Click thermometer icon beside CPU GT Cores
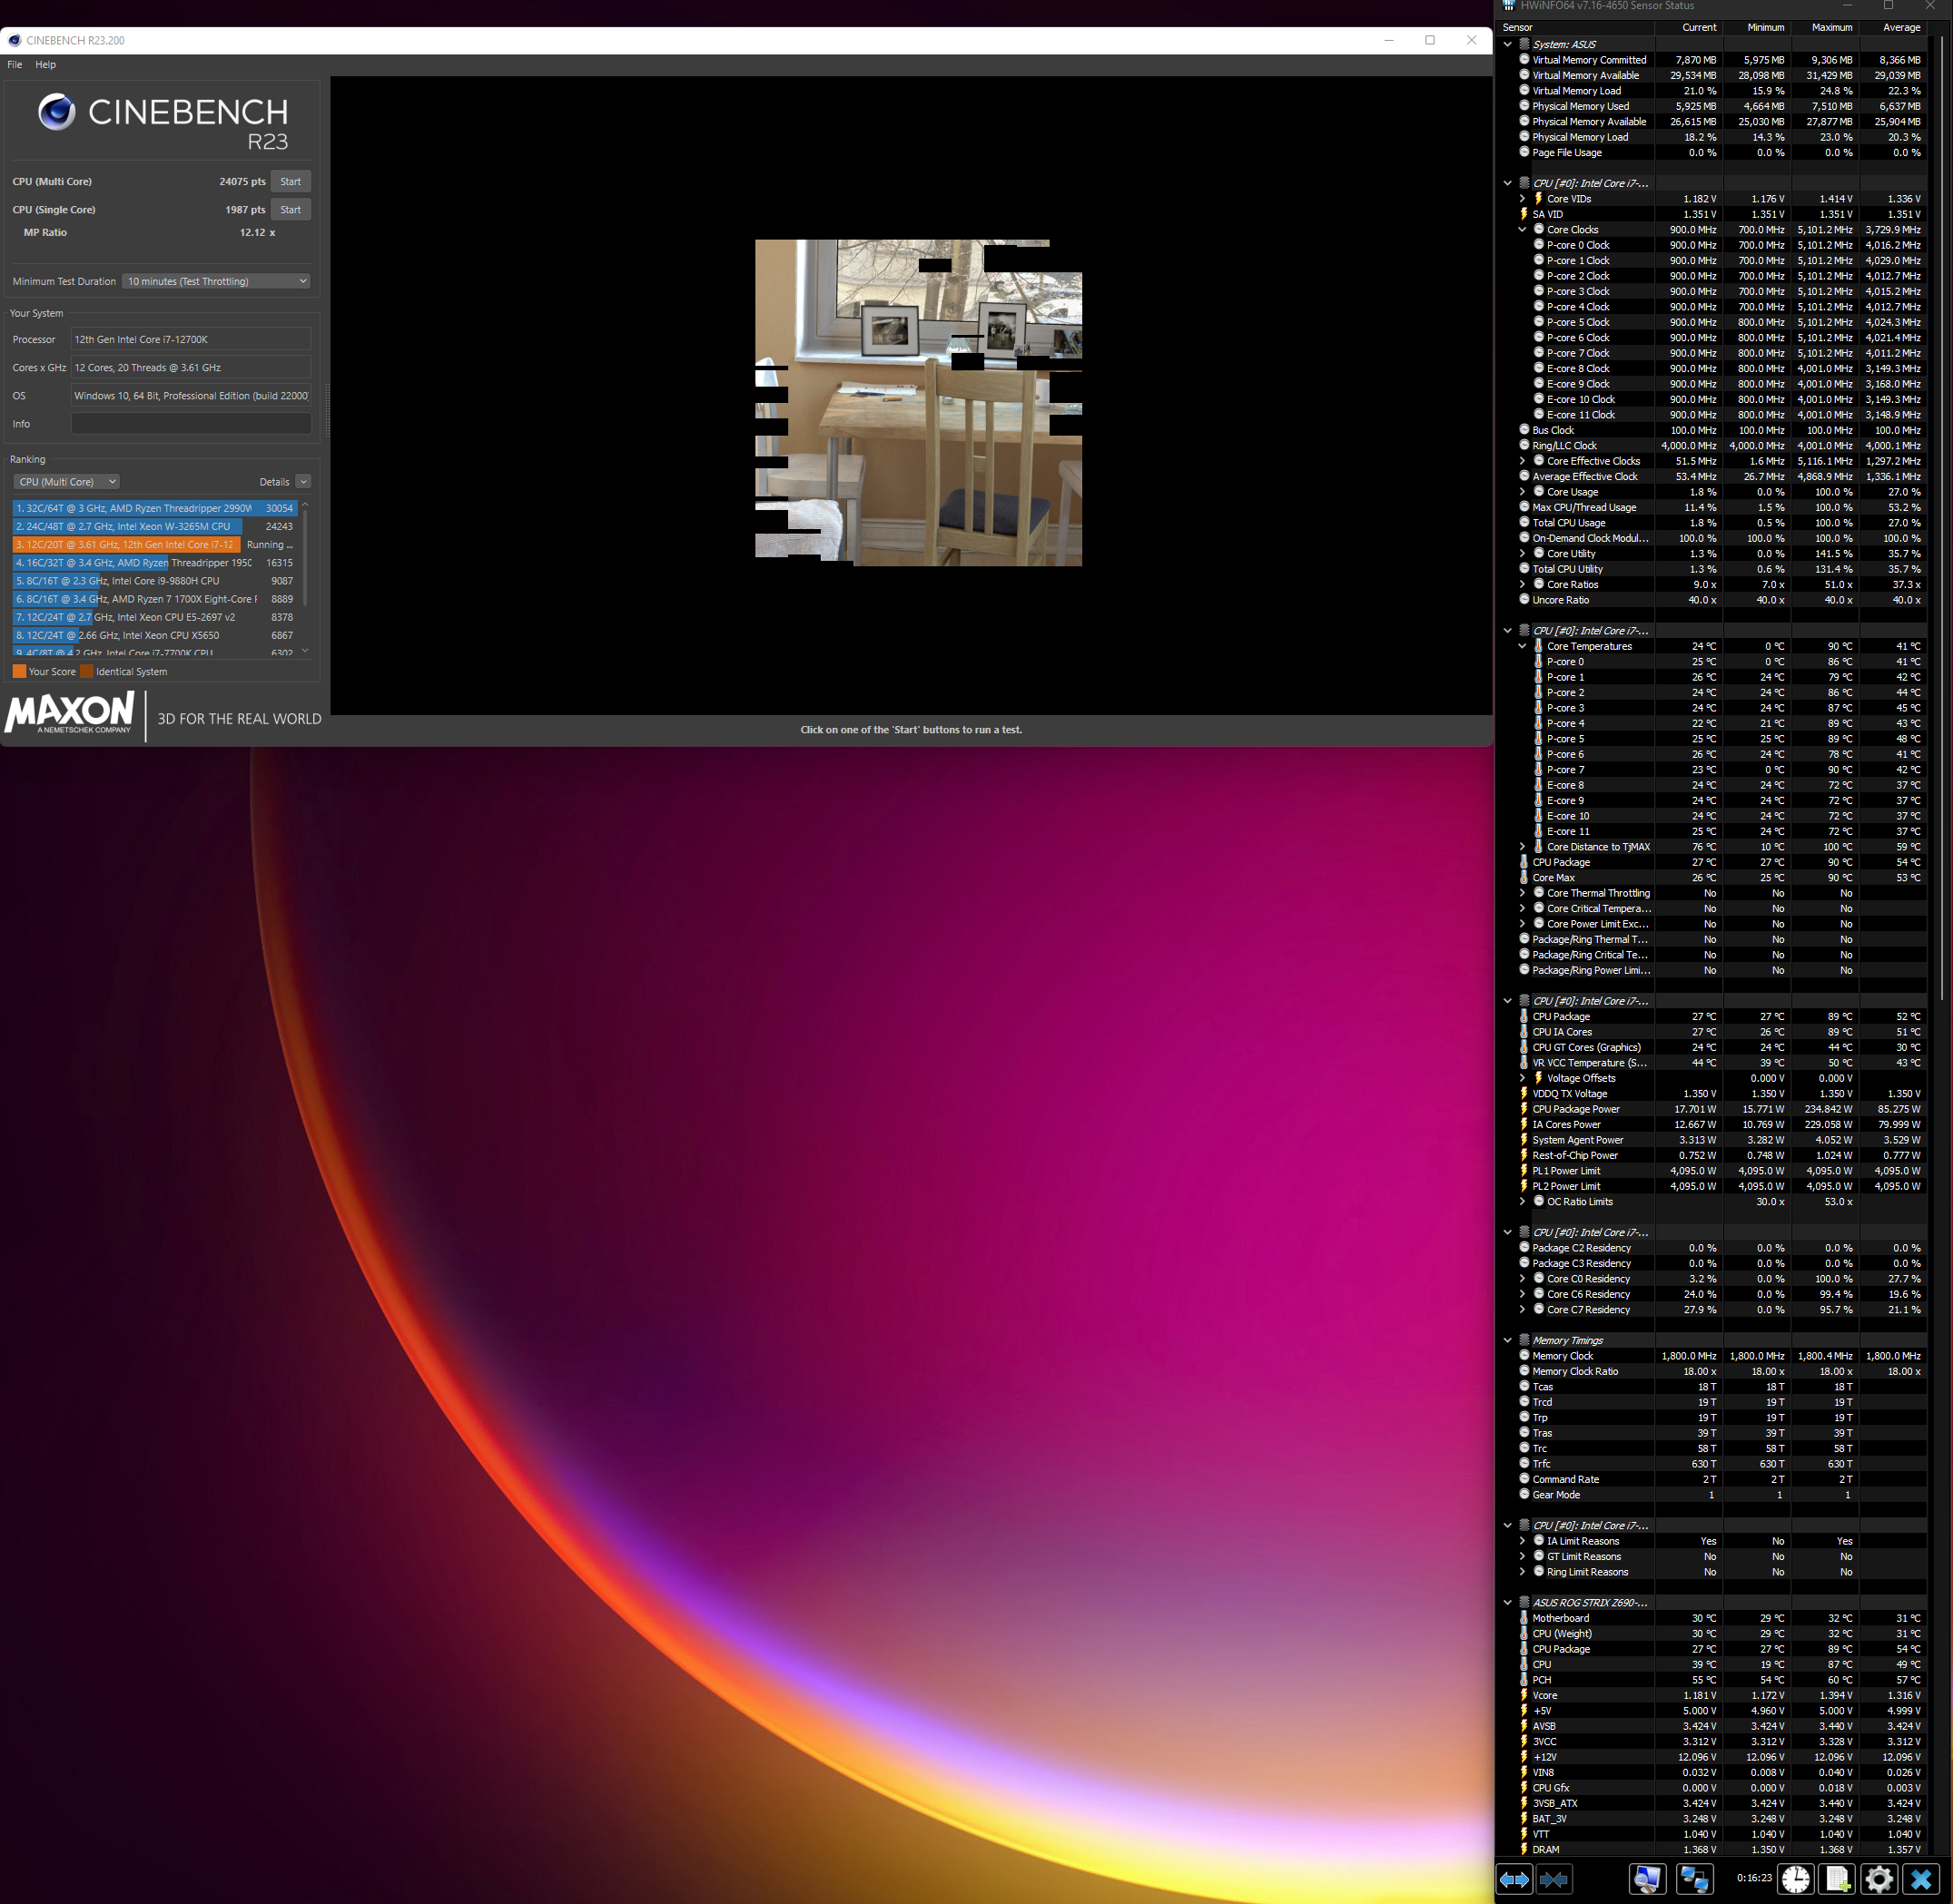1953x1904 pixels. coord(1524,1046)
